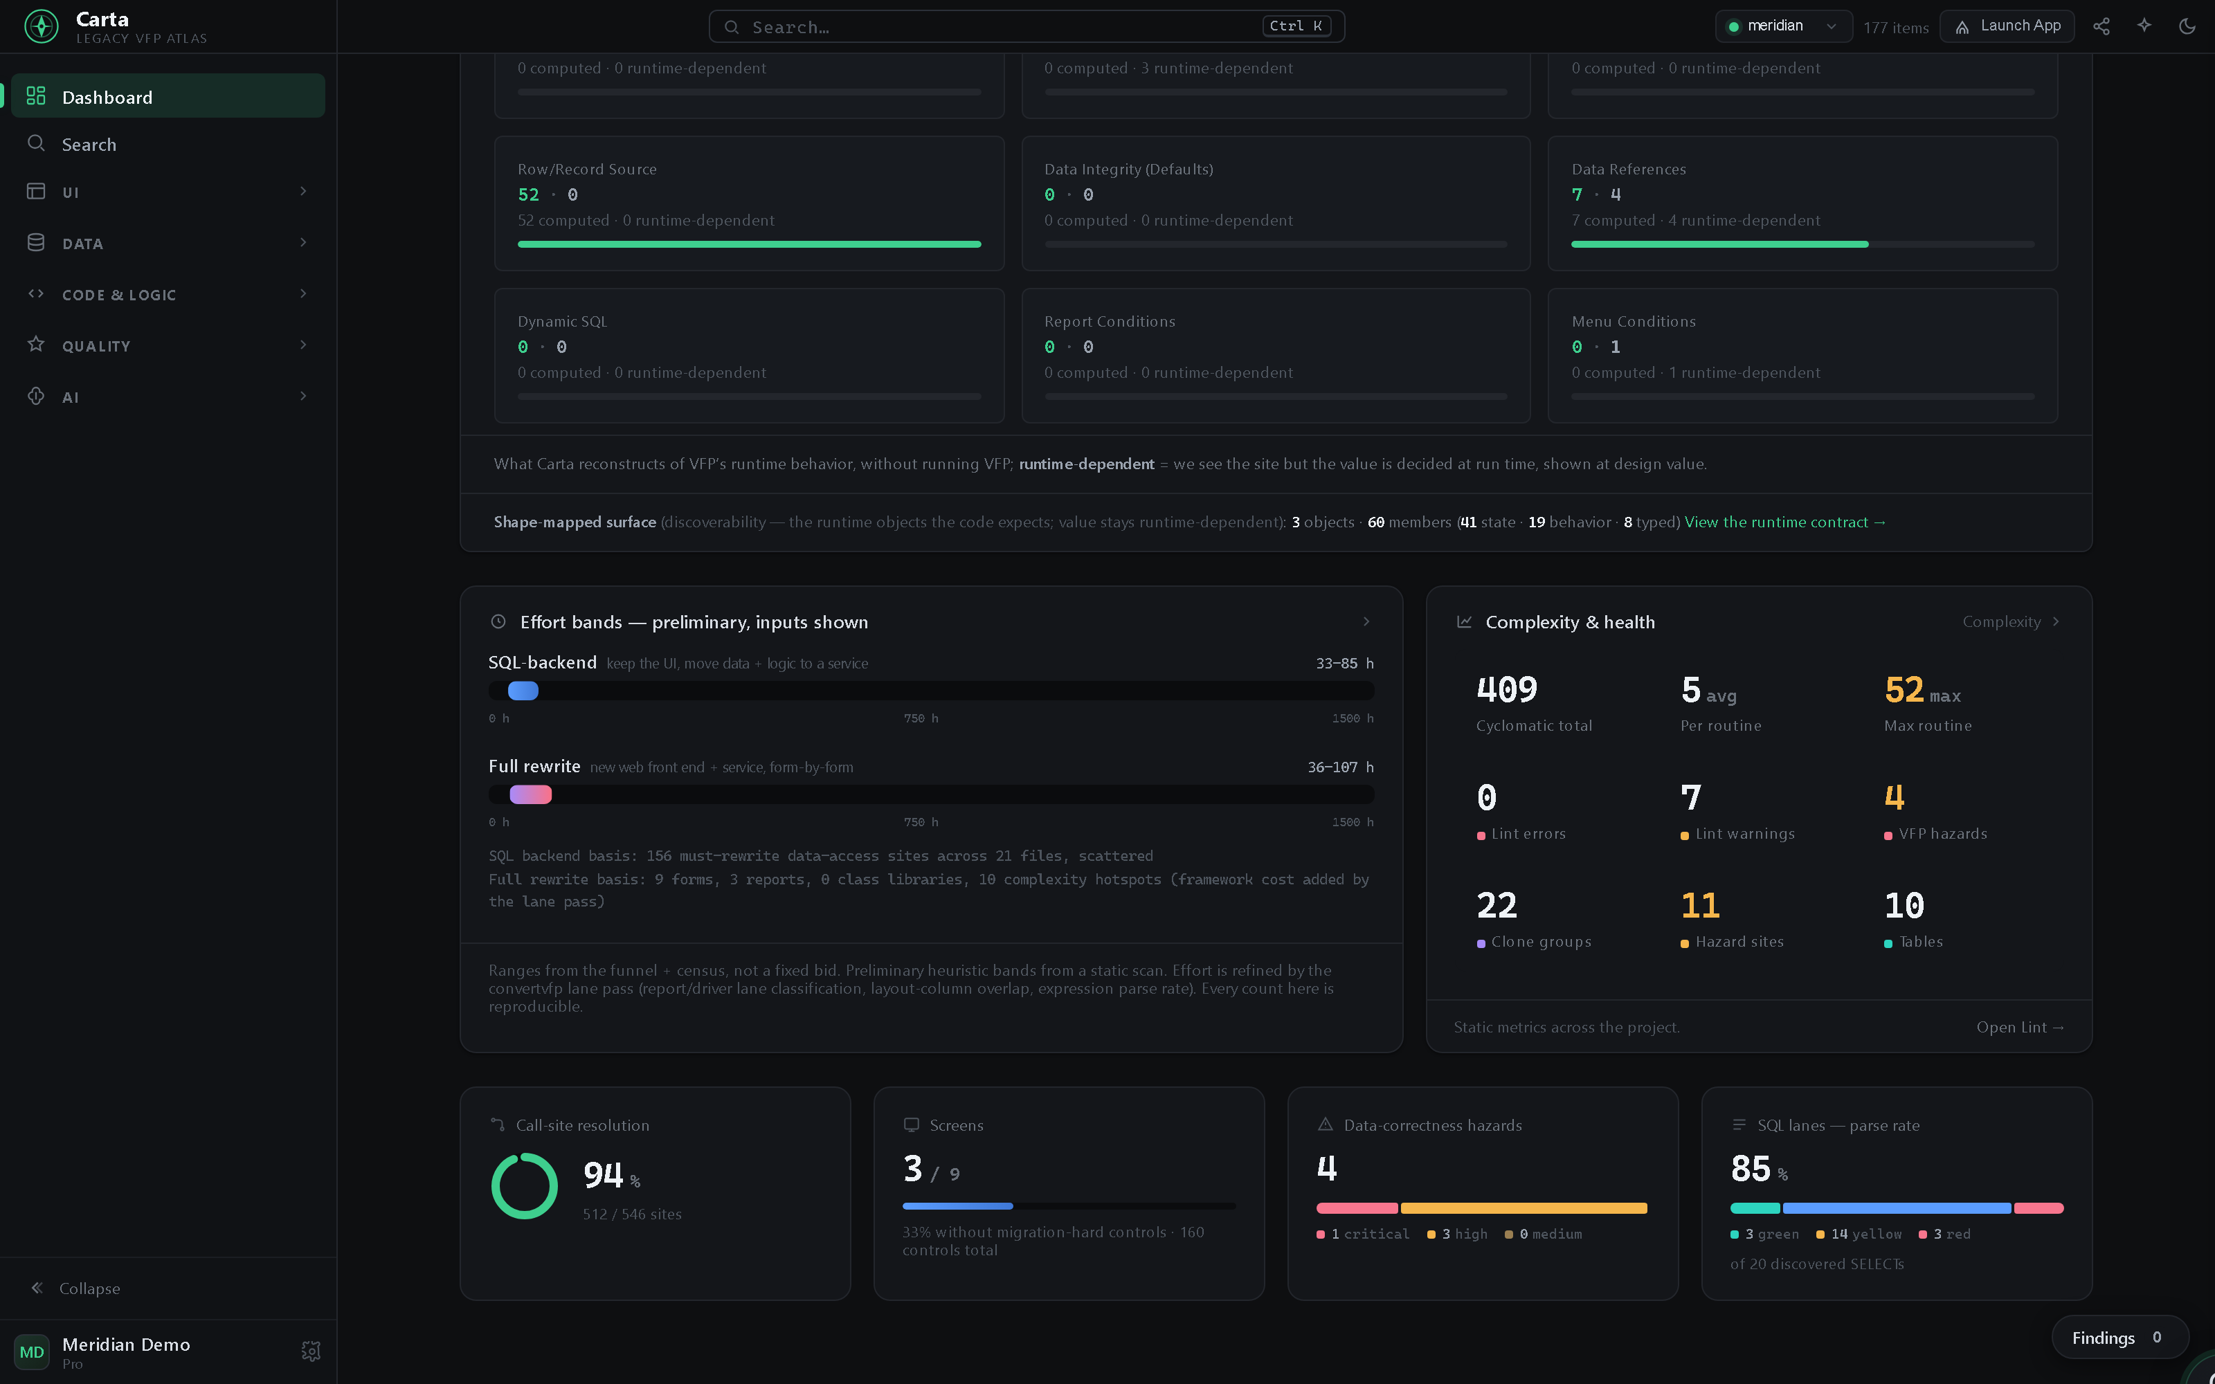The image size is (2215, 1384).
Task: Click the search field magnifier icon in top bar
Action: (x=732, y=28)
